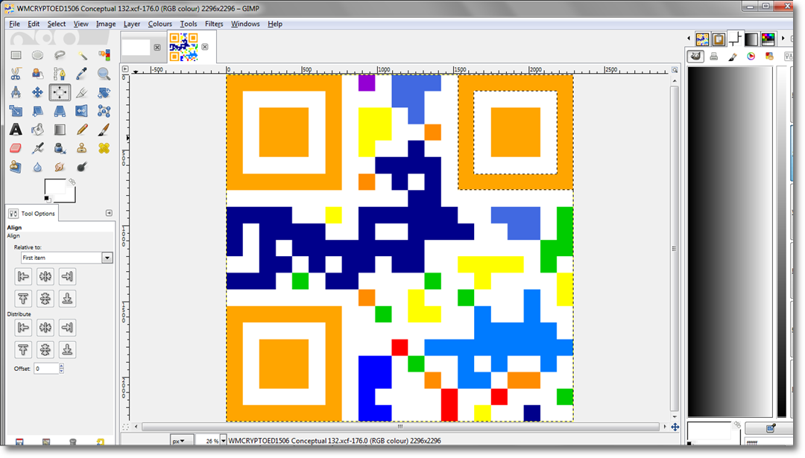Select the Paintbrush tool
Image resolution: width=805 pixels, height=458 pixels.
point(104,130)
